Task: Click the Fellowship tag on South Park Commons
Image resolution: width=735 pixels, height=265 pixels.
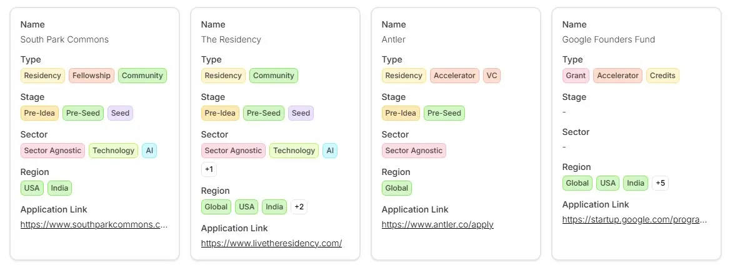Action: [91, 76]
